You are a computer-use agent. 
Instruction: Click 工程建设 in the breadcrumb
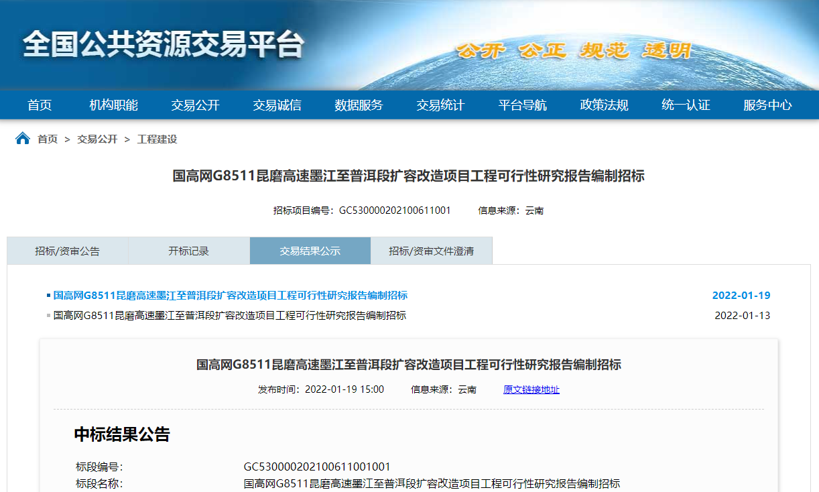[157, 139]
